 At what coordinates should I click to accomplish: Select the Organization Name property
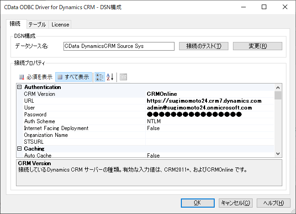pos(46,135)
